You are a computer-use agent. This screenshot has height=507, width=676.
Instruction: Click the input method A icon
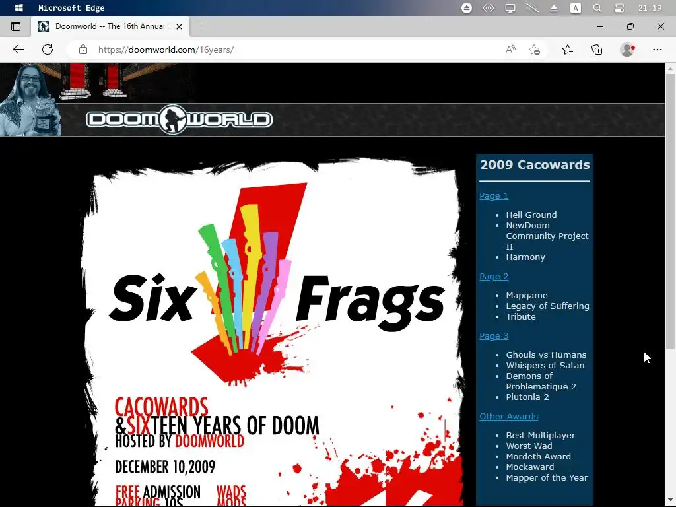click(576, 8)
